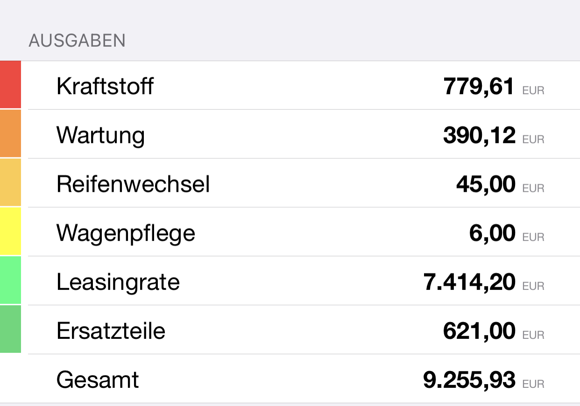Select the bright green Leasingrate color swatch
The height and width of the screenshot is (406, 580).
(10, 281)
